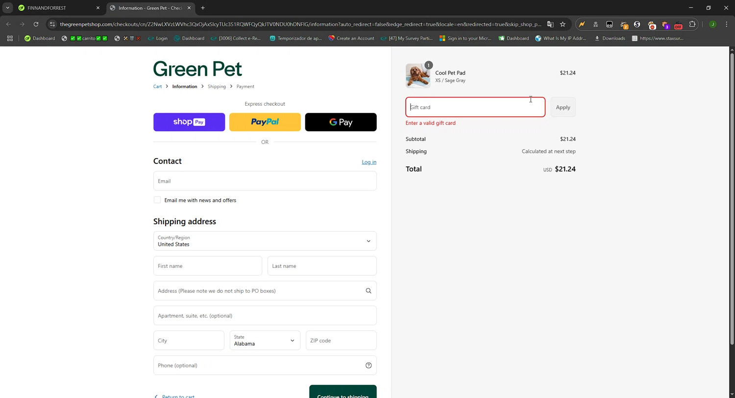Click the Green Pet store logo
Image resolution: width=735 pixels, height=398 pixels.
click(x=197, y=69)
